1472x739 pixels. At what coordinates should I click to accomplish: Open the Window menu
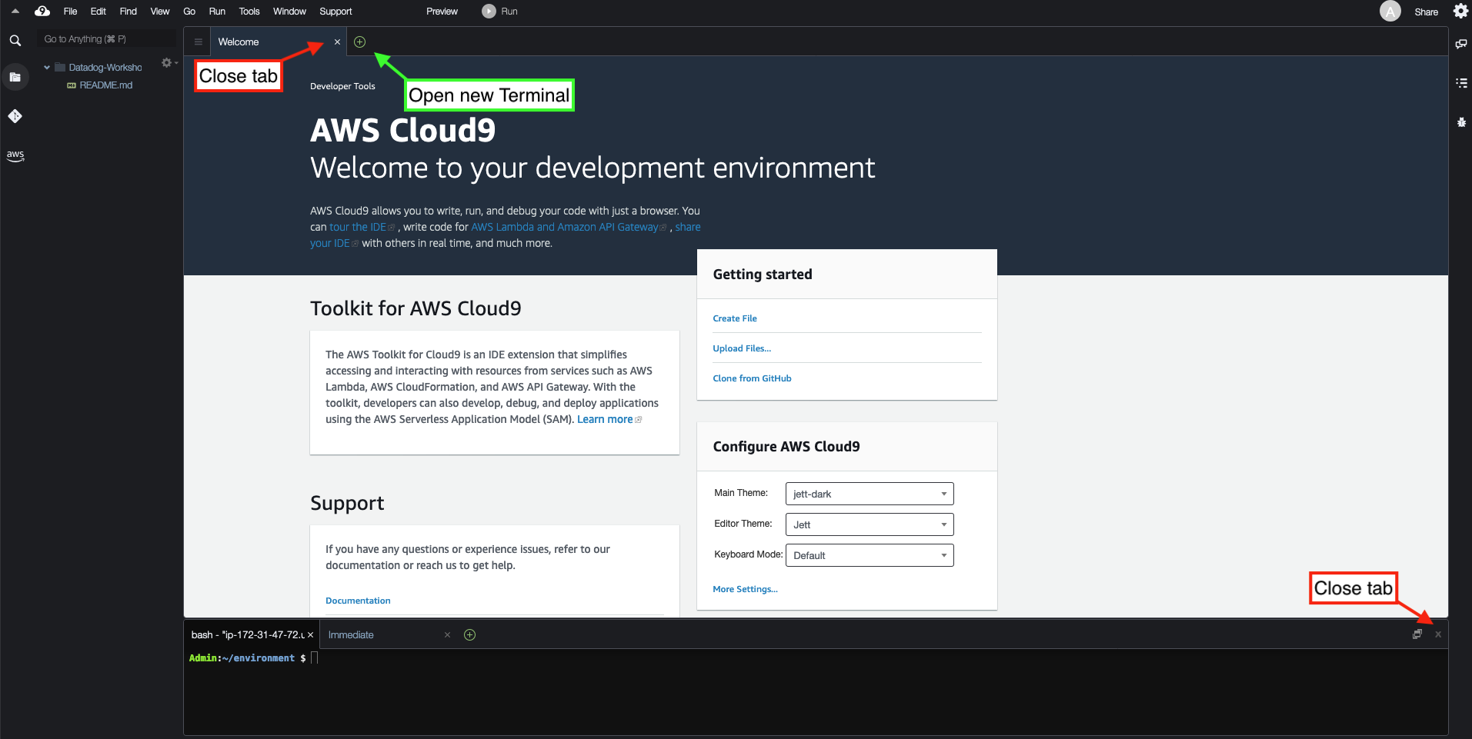click(x=289, y=11)
